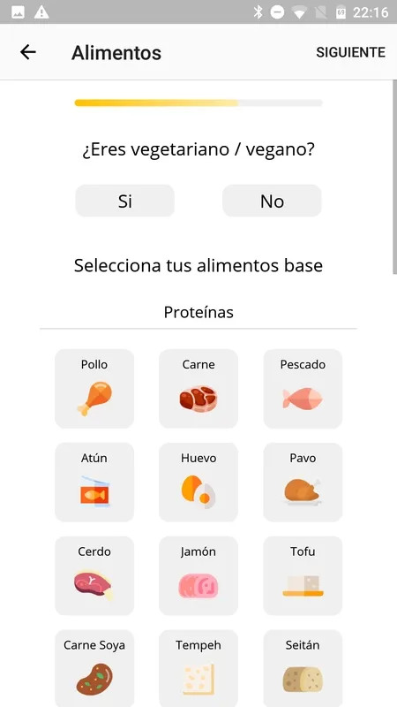Choose the Tofu block icon
This screenshot has width=397, height=707.
click(303, 586)
